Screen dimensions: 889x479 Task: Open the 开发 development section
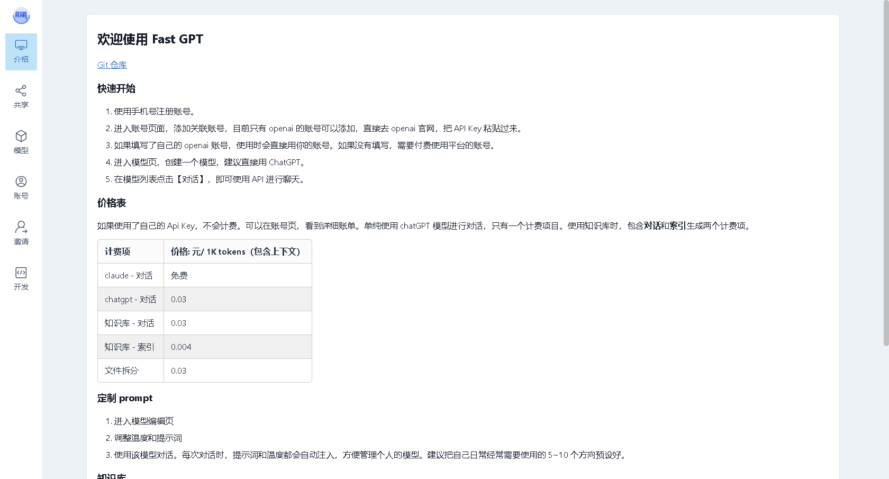pyautogui.click(x=21, y=279)
